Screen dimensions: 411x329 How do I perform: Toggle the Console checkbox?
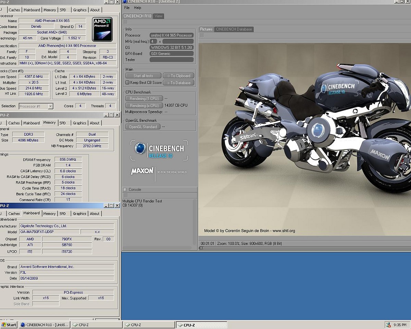(125, 190)
